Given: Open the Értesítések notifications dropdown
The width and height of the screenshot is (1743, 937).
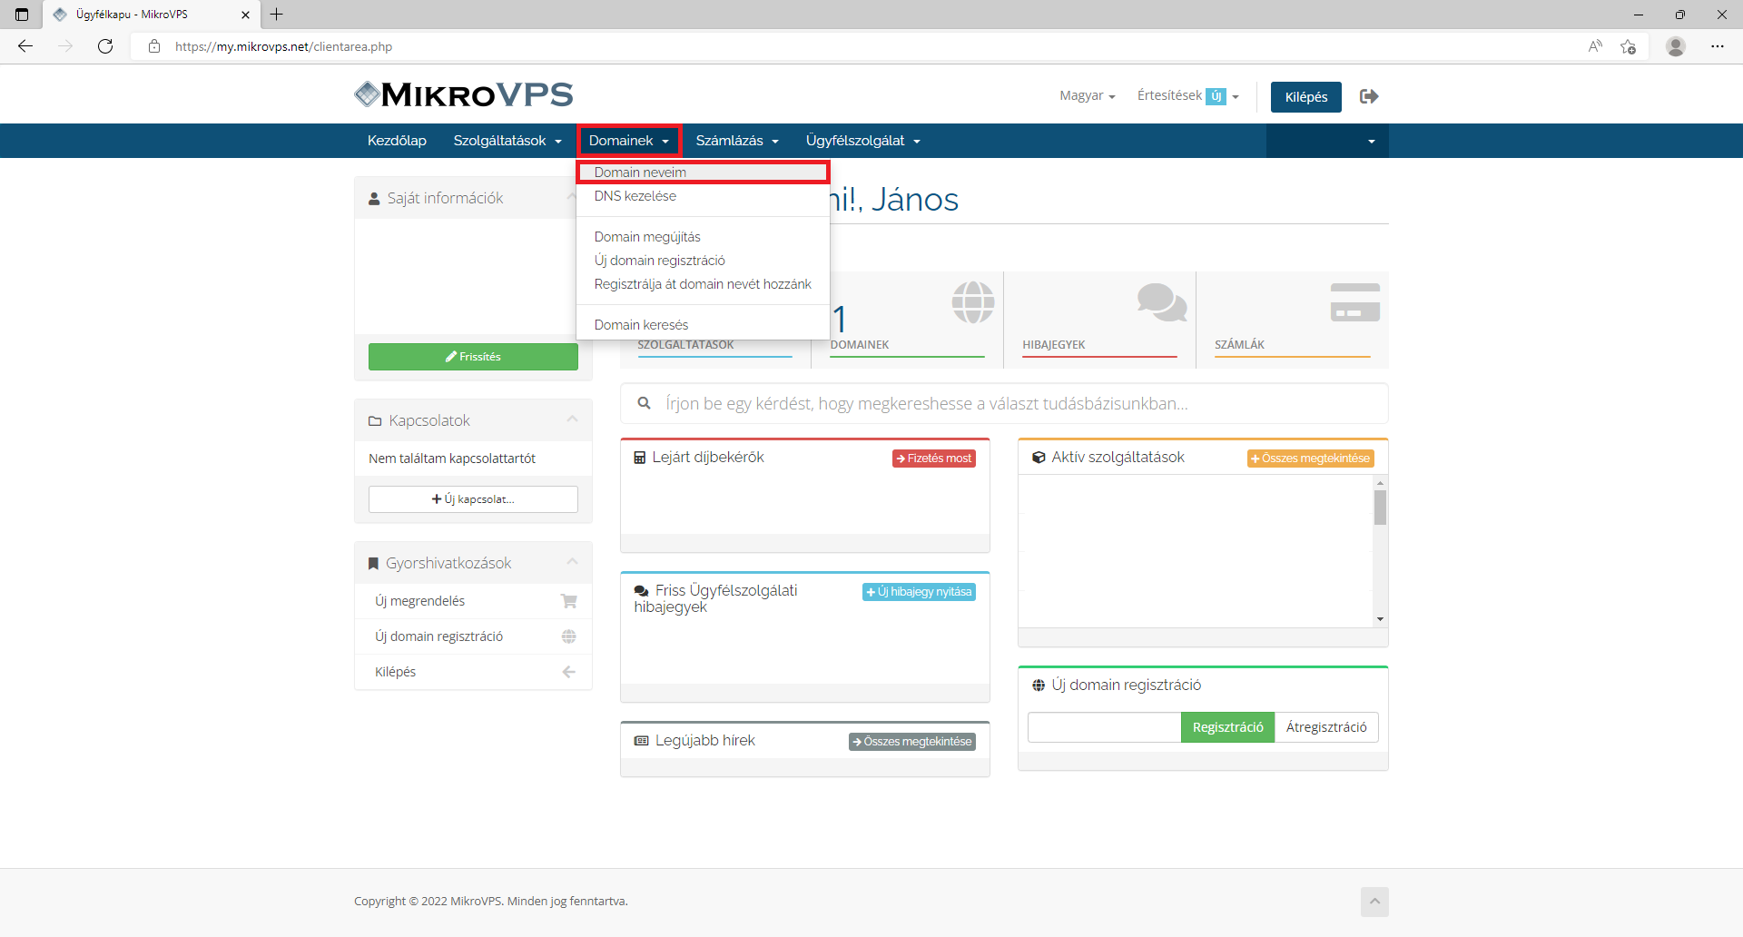Looking at the screenshot, I should 1187,95.
